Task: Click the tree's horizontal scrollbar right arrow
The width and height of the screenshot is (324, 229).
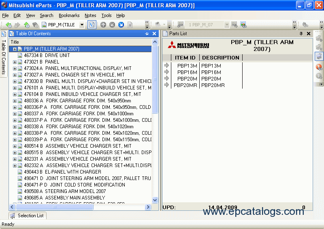Action: tap(148, 207)
